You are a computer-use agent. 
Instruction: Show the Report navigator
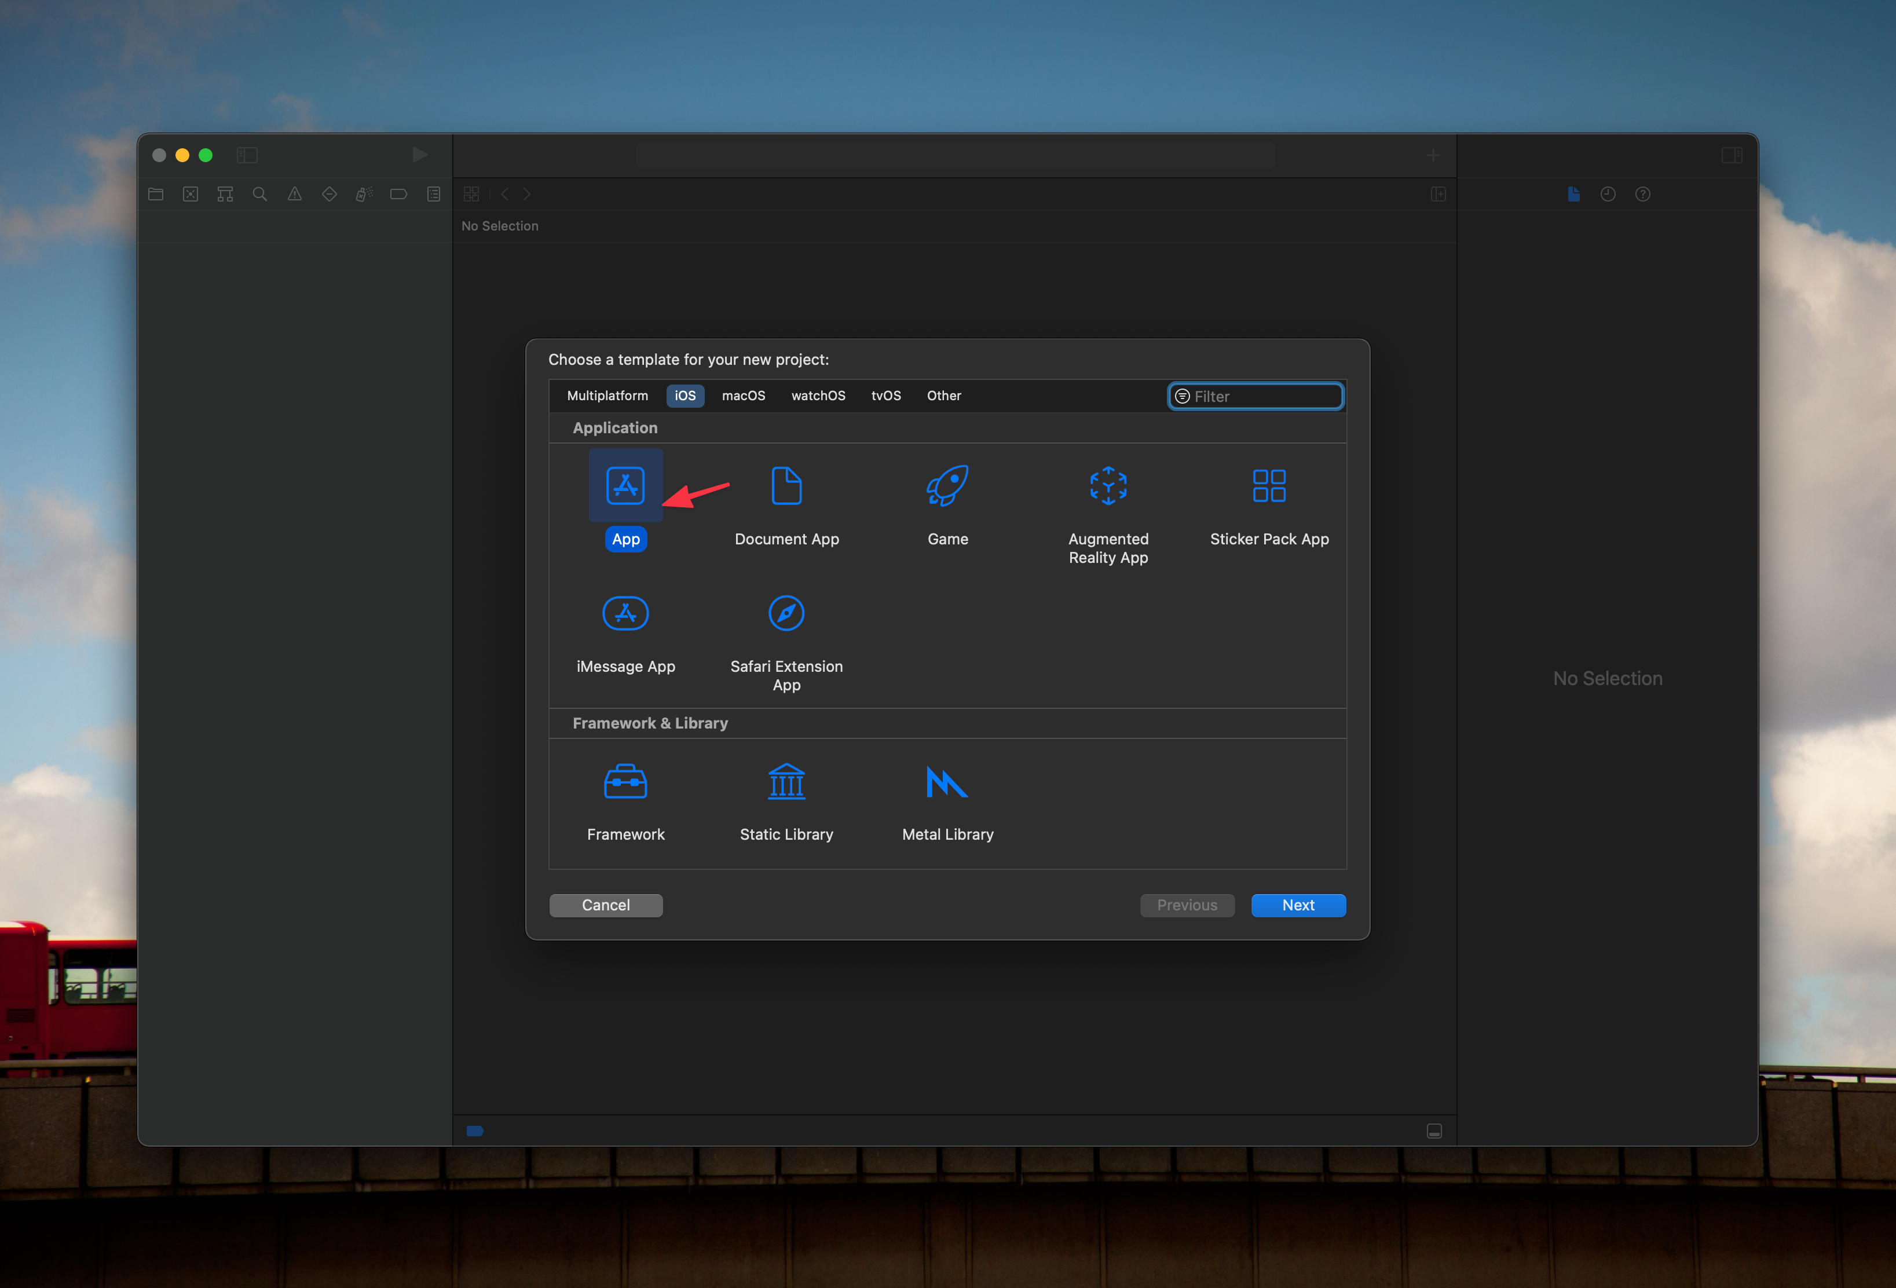433,194
